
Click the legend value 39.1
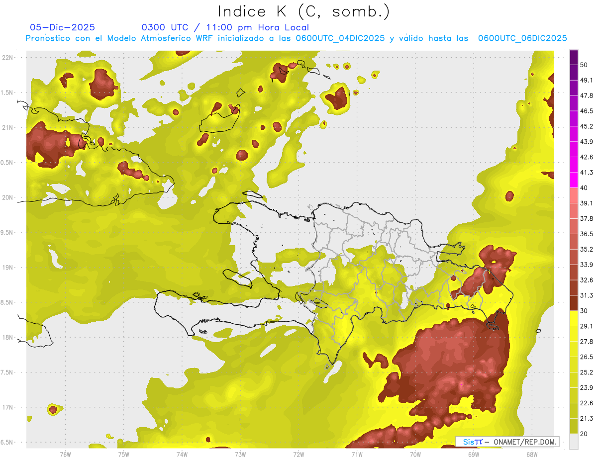586,203
